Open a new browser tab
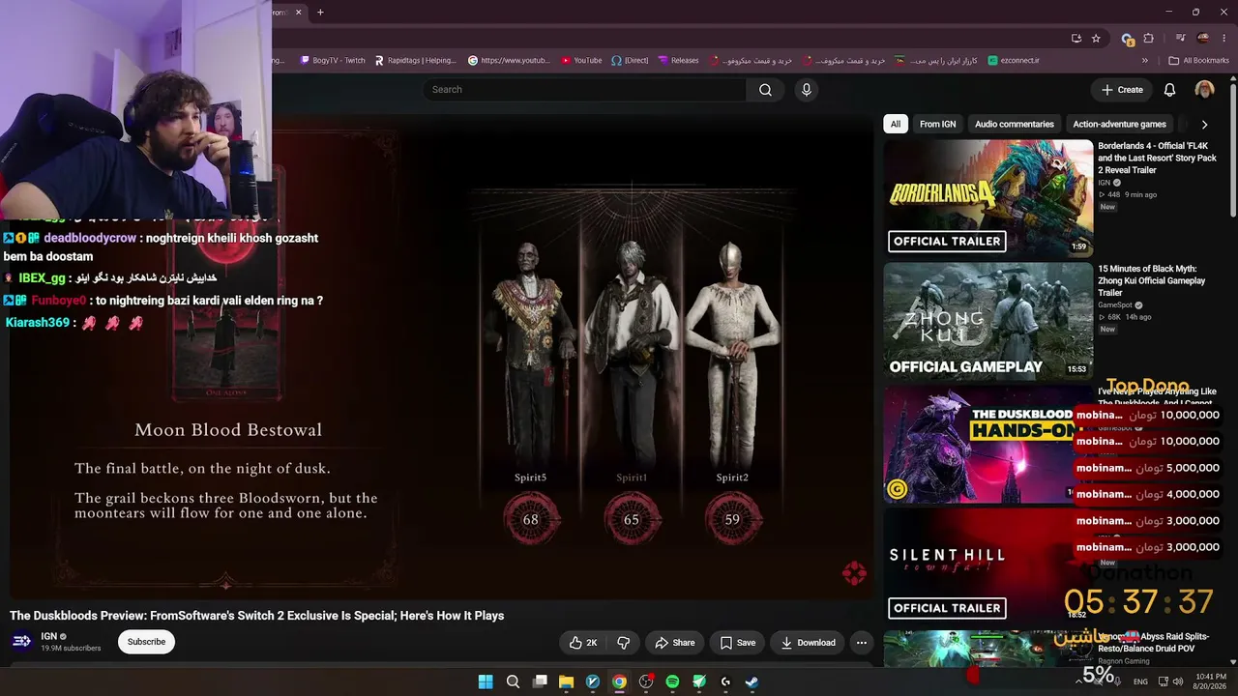 point(320,13)
